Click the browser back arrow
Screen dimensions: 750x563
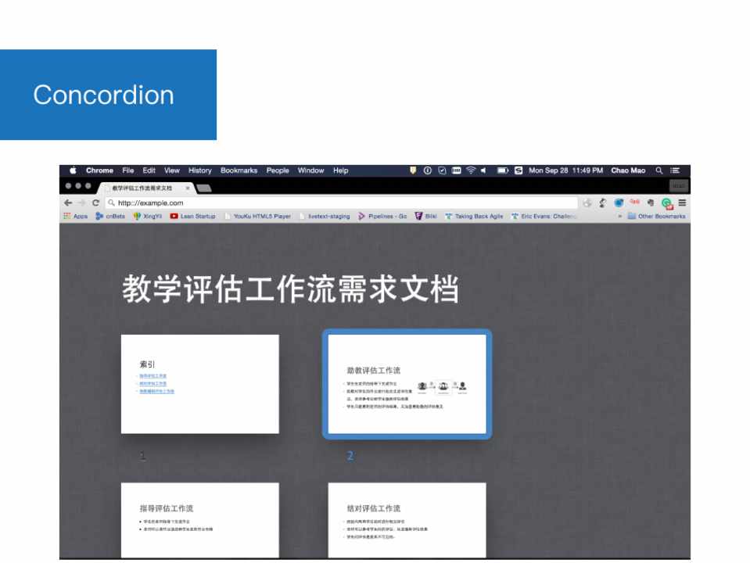tap(68, 203)
